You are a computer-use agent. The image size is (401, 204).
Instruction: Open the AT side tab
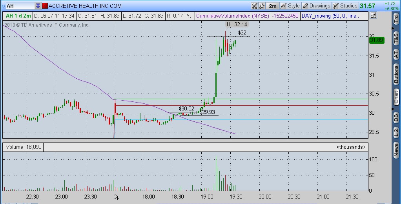(x=396, y=54)
